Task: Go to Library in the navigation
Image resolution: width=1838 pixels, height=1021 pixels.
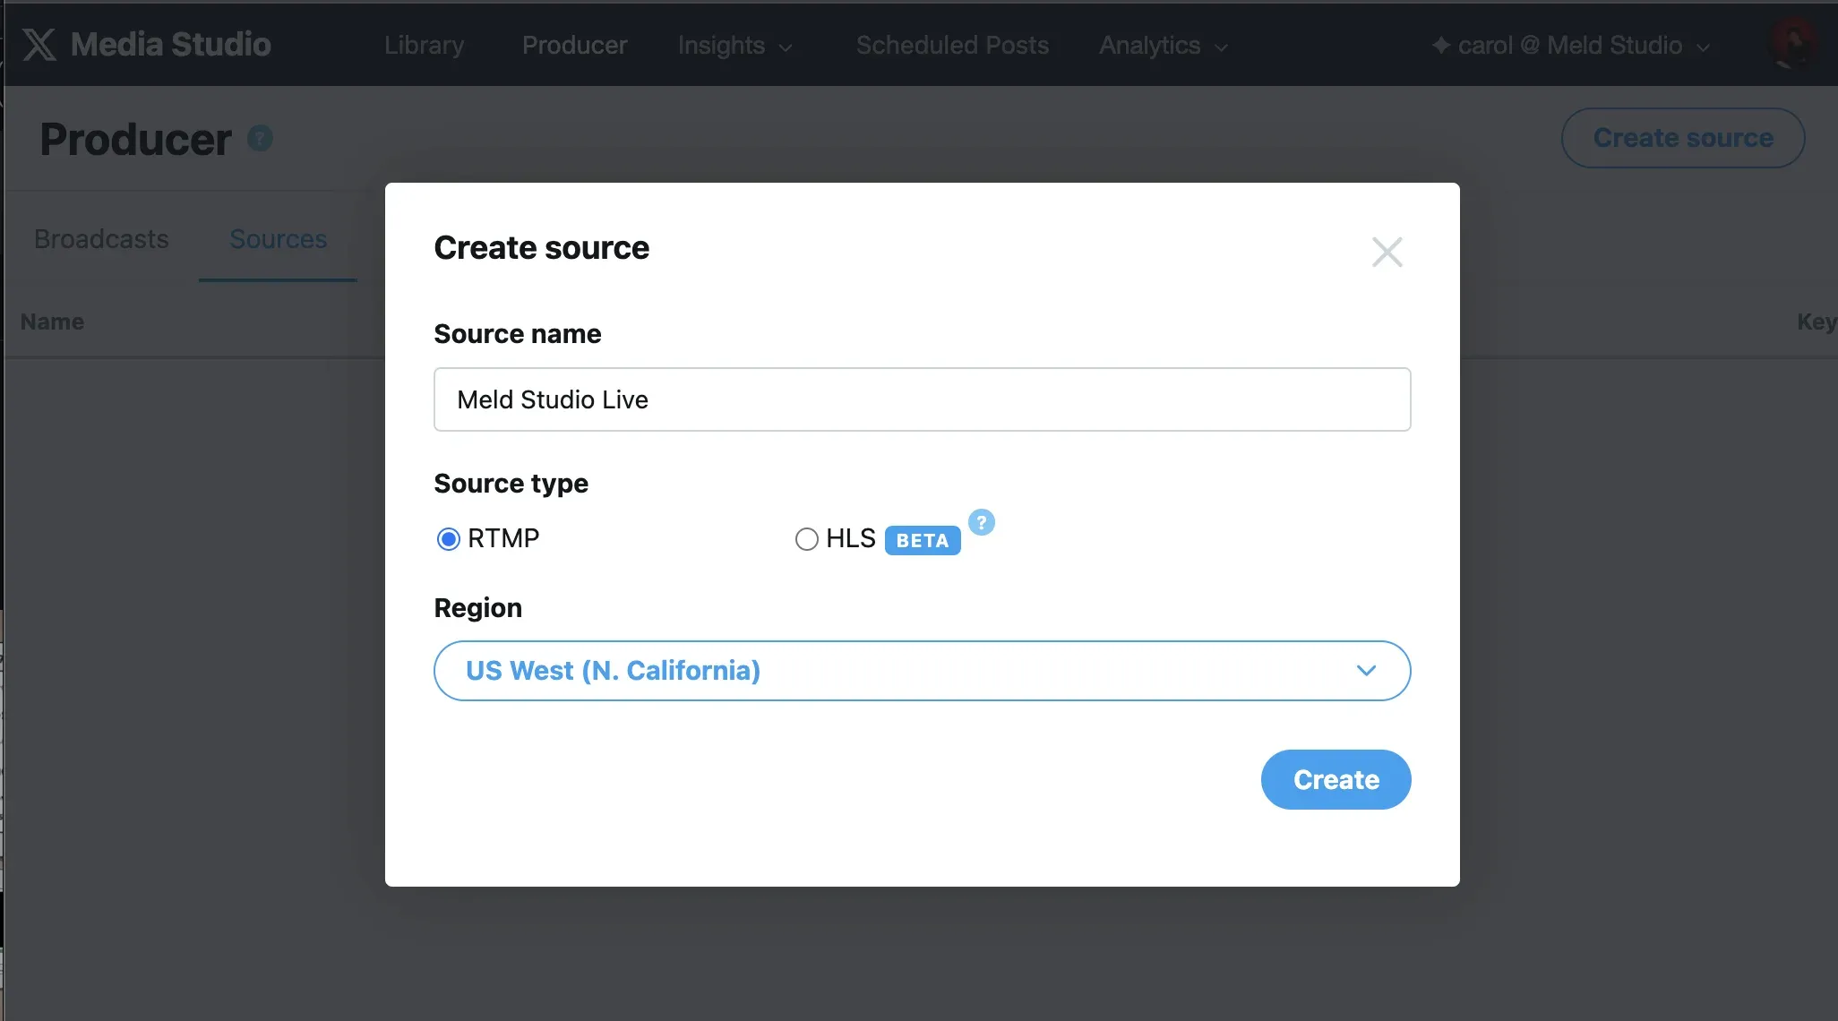Action: click(424, 46)
